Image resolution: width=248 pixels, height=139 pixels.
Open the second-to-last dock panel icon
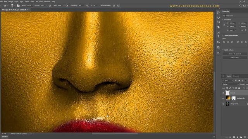click(219, 47)
